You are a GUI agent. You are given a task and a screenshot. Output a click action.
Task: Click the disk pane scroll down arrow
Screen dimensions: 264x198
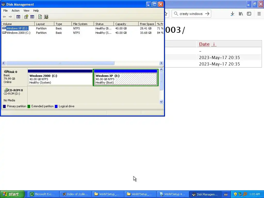click(x=161, y=102)
